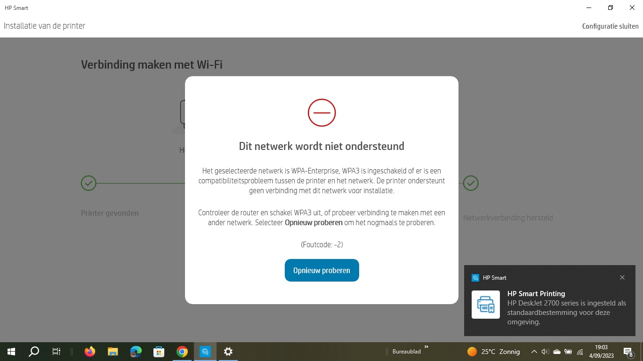
Task: Click the red error icon in dialog
Action: pyautogui.click(x=321, y=113)
